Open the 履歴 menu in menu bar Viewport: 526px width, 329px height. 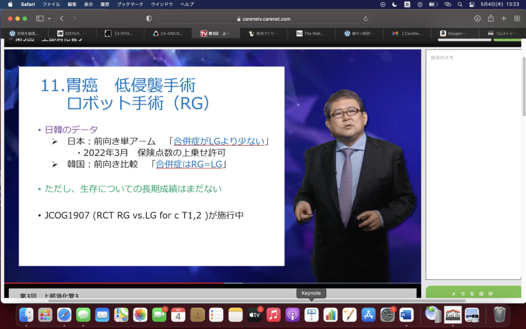[x=104, y=4]
